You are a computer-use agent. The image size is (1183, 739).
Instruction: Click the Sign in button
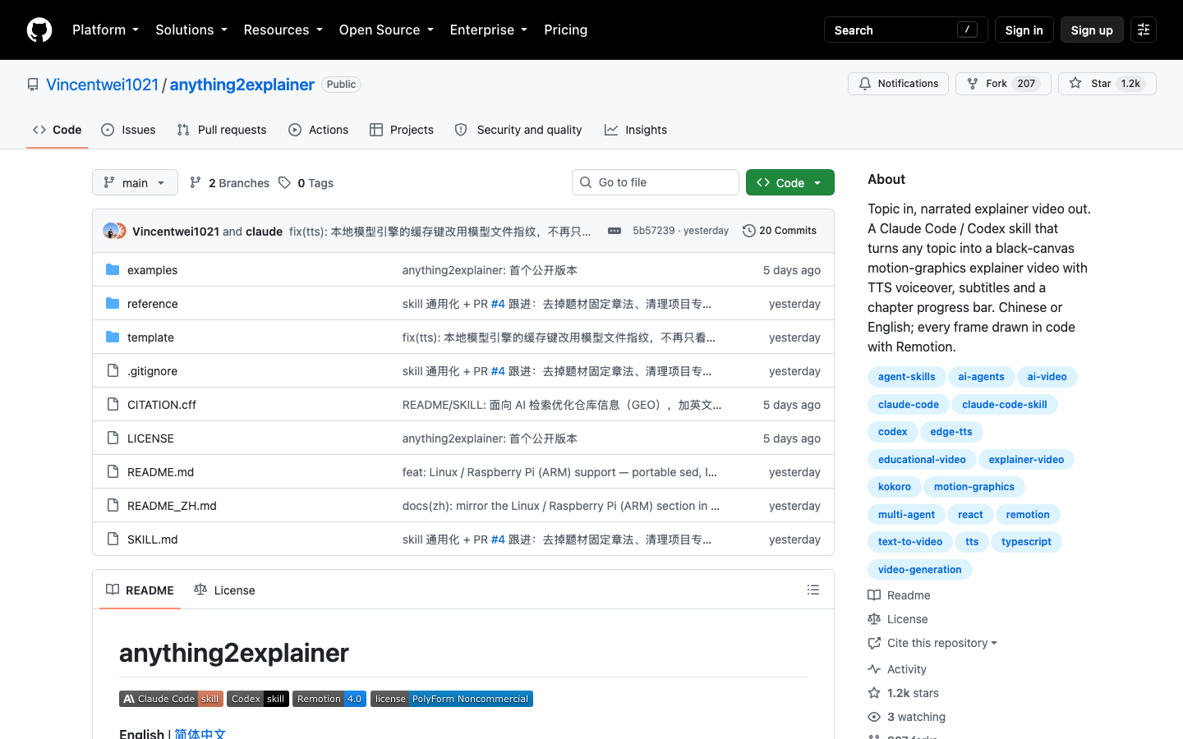click(1024, 30)
